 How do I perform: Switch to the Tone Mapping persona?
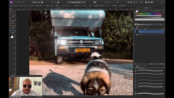click(x=20, y=2)
